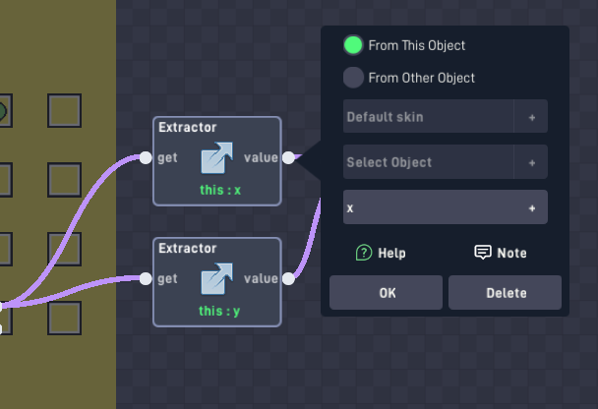This screenshot has width=598, height=409.
Task: Select the Extractor title of this : y node
Action: tap(188, 248)
